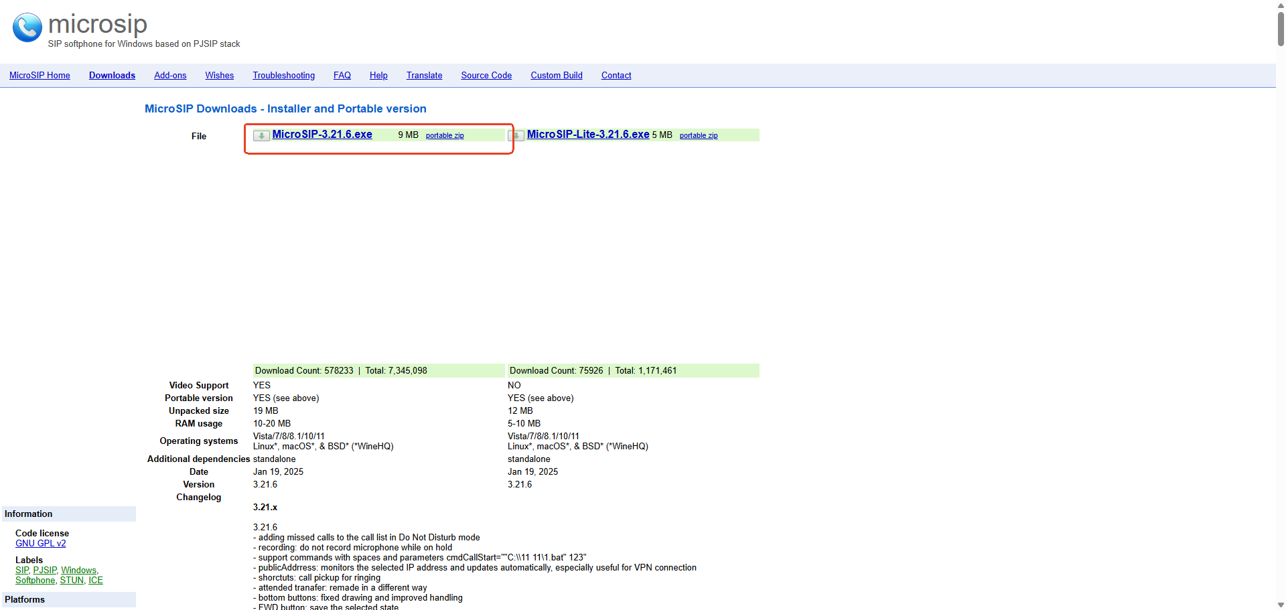Open the FAQ page

click(x=342, y=76)
